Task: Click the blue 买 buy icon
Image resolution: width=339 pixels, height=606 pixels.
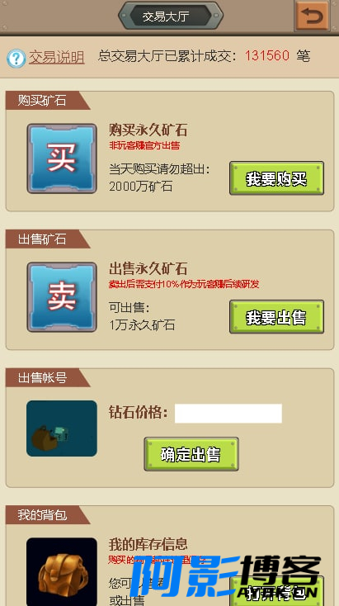Action: point(62,159)
